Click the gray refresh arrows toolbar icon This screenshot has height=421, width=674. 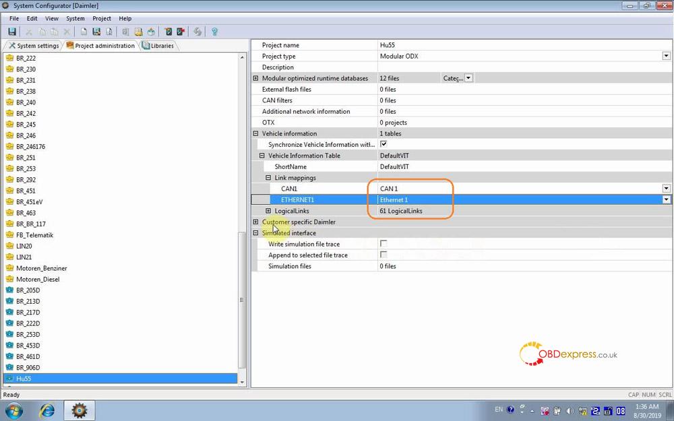pos(197,32)
